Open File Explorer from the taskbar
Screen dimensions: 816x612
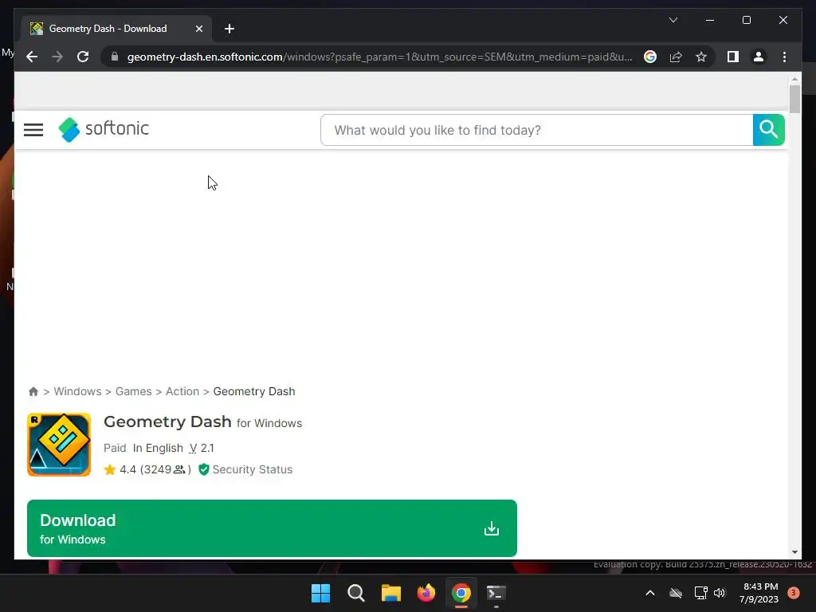(390, 593)
